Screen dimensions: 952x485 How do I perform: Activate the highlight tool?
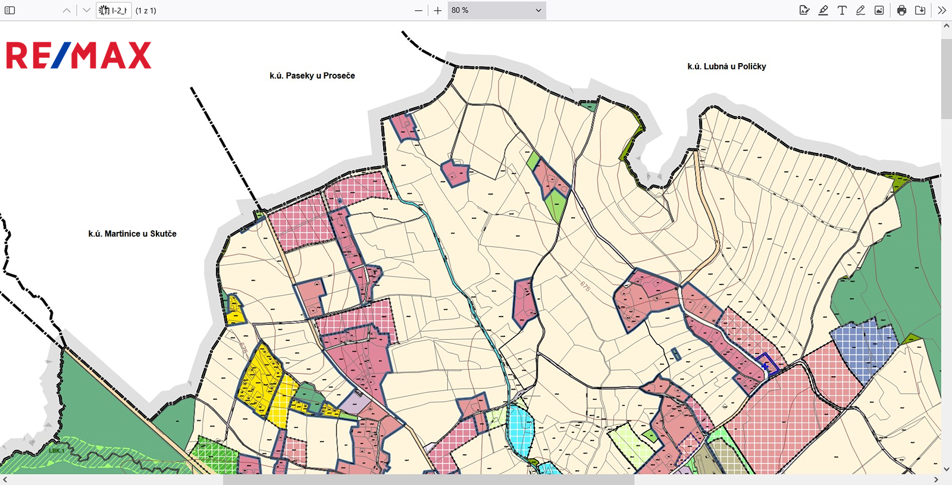pyautogui.click(x=823, y=10)
